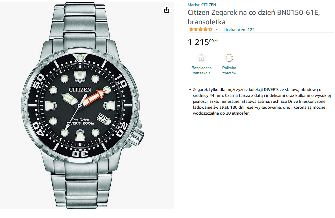Click the crown on the watch case
This screenshot has height=218, width=335.
click(x=138, y=135)
